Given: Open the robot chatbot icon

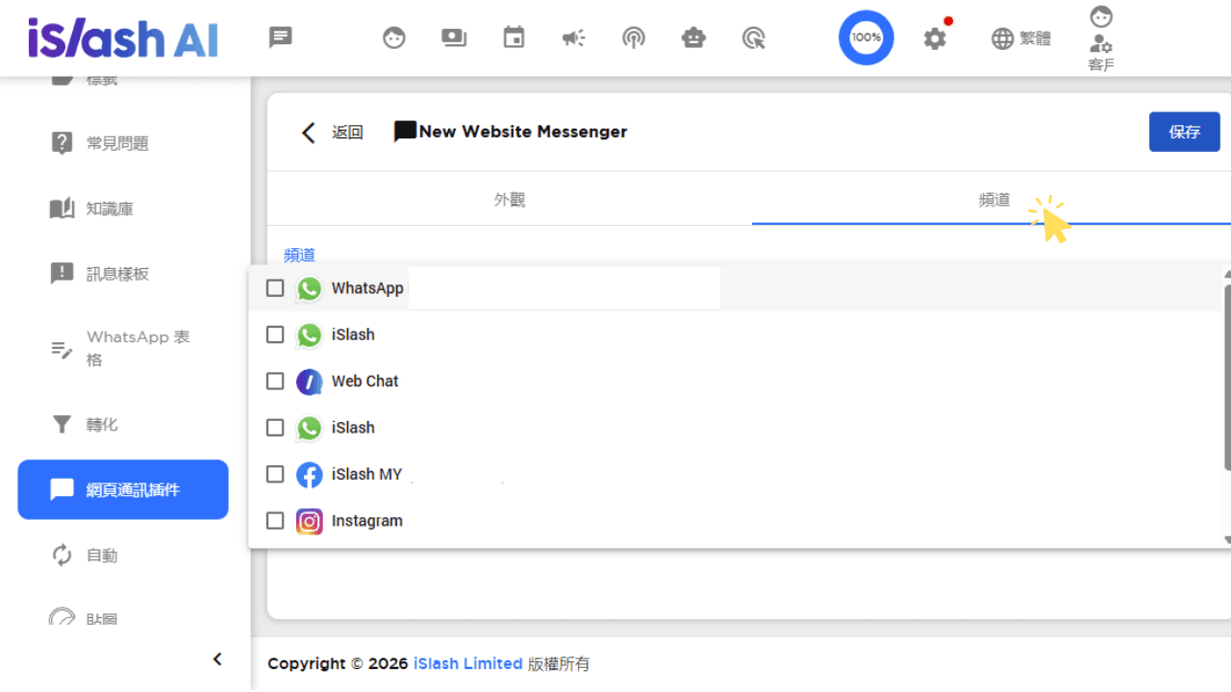Looking at the screenshot, I should (x=693, y=38).
